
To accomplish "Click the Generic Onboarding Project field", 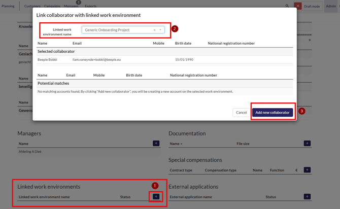I will [117, 30].
